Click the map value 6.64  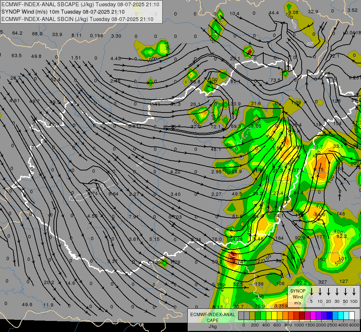(x=114, y=194)
